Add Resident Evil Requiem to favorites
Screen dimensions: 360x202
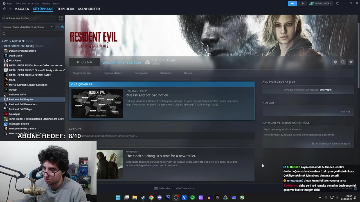tap(351, 62)
